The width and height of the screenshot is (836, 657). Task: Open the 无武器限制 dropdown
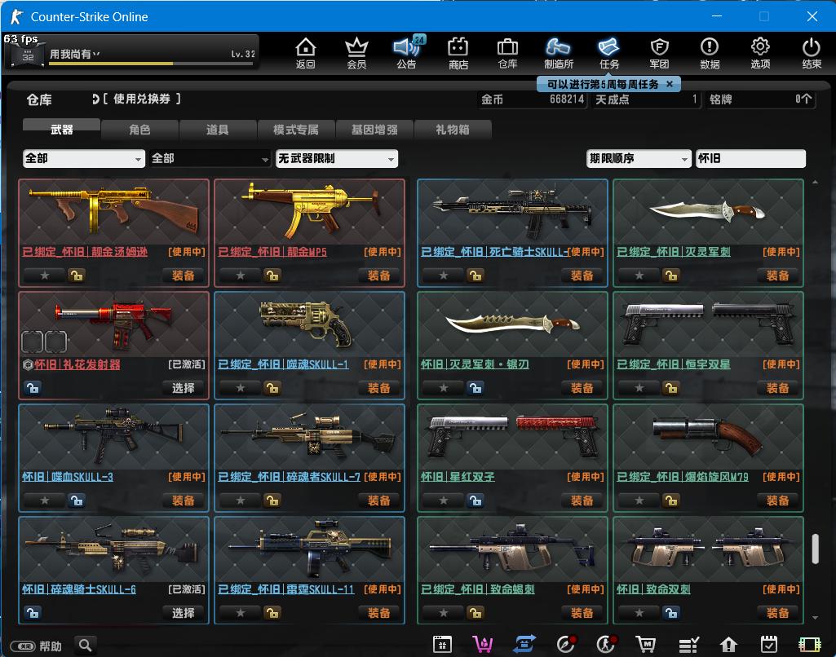(336, 158)
